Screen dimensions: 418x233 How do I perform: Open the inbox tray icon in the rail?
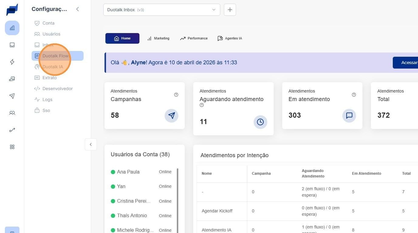coord(12,45)
